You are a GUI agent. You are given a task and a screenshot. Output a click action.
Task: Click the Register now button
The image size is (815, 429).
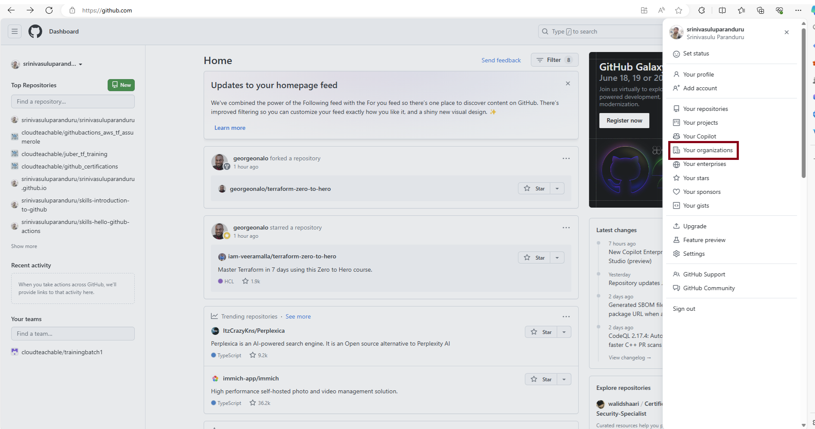pos(624,120)
